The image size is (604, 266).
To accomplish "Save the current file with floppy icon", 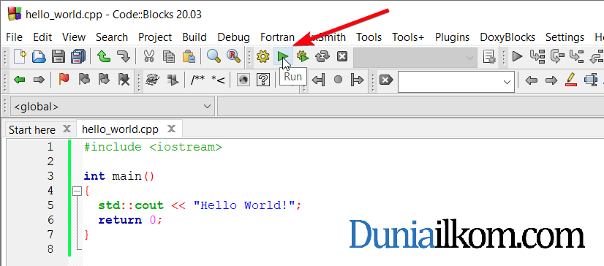I will [58, 56].
